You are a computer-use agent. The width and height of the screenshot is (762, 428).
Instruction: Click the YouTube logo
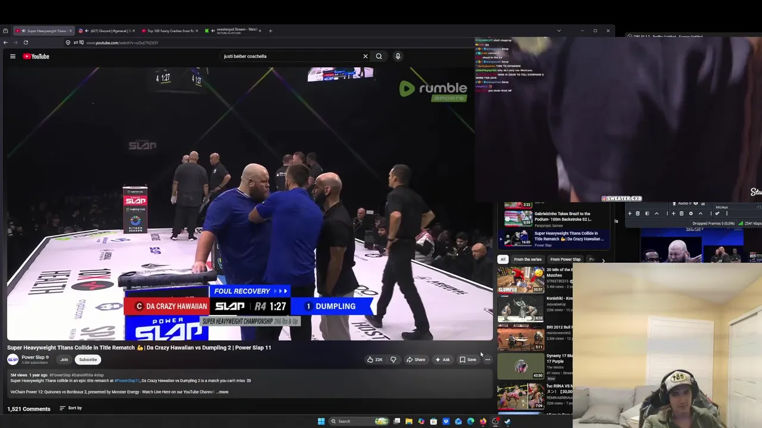(36, 56)
